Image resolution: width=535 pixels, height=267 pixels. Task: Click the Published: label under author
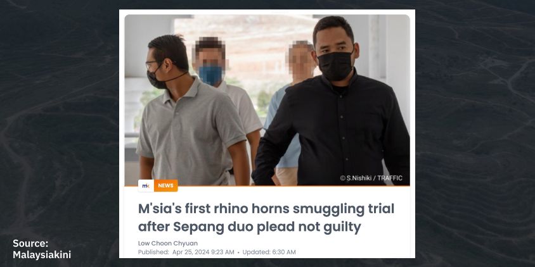point(153,252)
